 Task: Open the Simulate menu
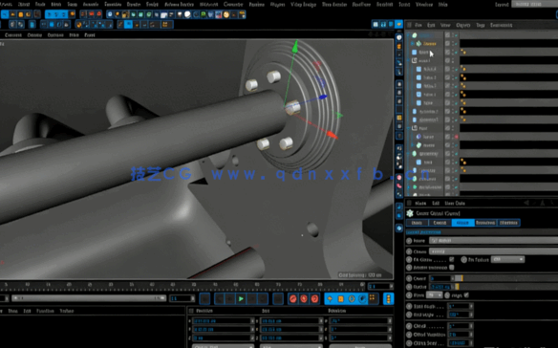click(x=113, y=4)
